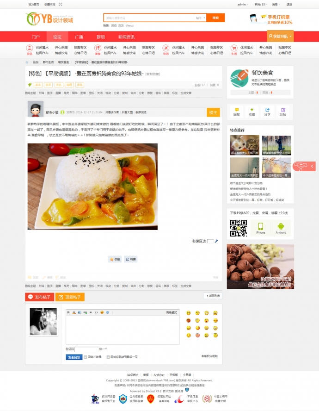
Task: Toggle bold in the reply editor toolbar
Action: (x=68, y=312)
